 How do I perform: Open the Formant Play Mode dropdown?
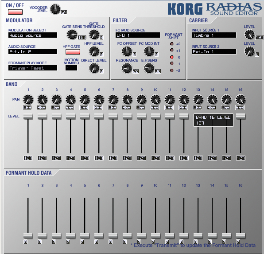[33, 68]
